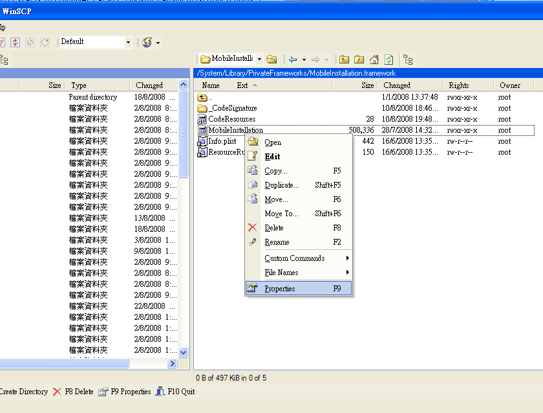Select Rename in the context menu

tap(277, 242)
